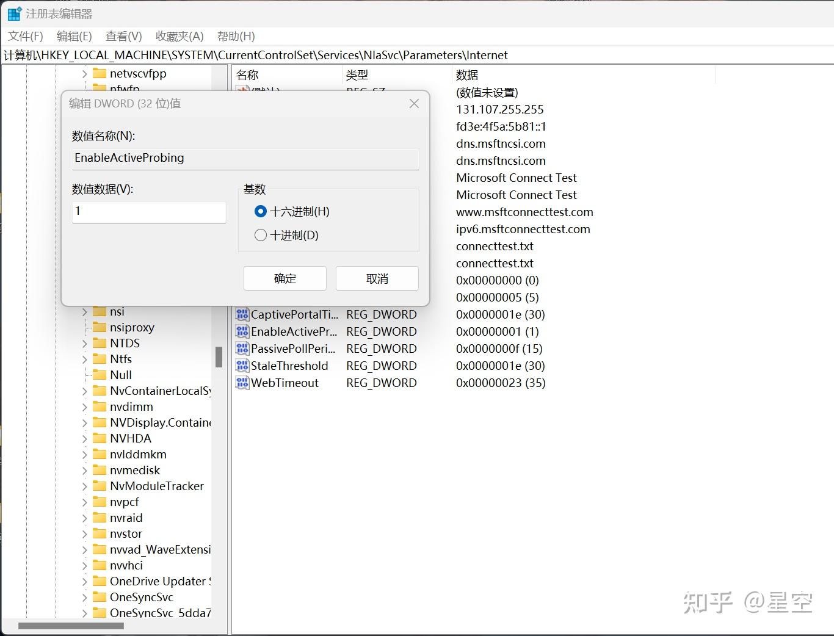This screenshot has width=834, height=636.
Task: Click the nvvhci folder icon
Action: tap(100, 565)
